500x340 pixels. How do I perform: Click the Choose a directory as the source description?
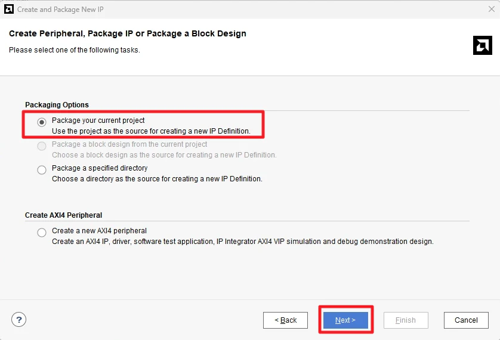tap(157, 179)
